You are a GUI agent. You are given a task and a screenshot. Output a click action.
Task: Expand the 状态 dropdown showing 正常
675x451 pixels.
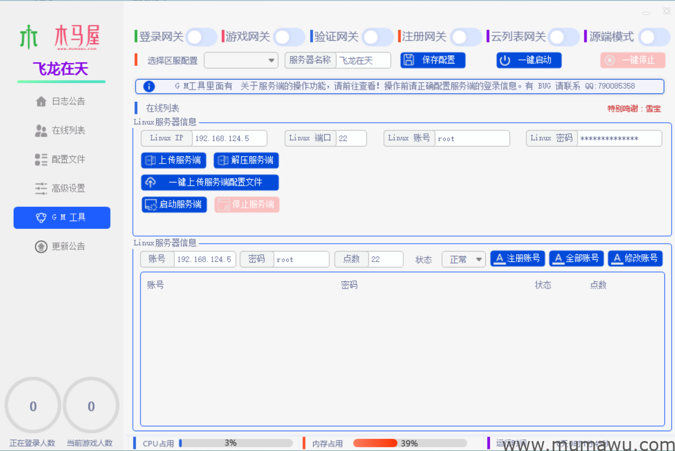tap(464, 258)
